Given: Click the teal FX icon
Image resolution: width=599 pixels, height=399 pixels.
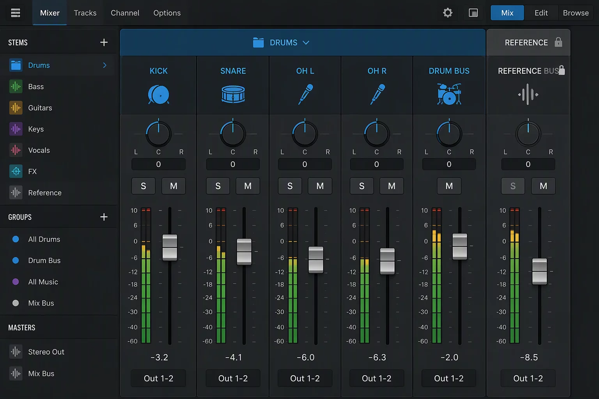Looking at the screenshot, I should click(16, 171).
